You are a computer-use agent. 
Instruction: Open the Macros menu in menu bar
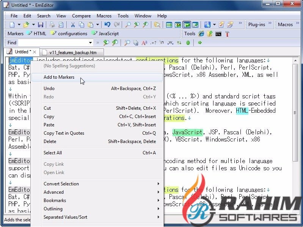pos(104,16)
